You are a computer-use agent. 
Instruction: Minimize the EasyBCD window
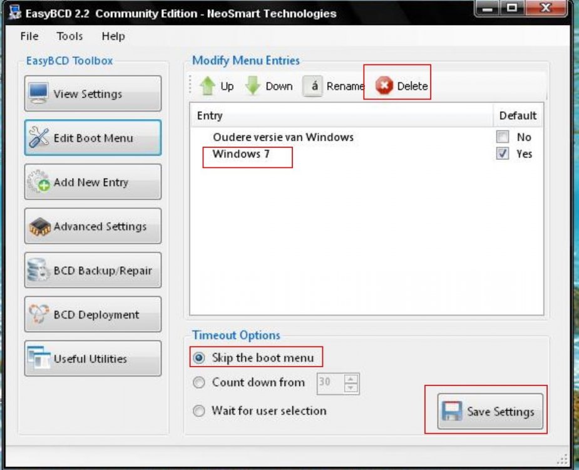click(488, 9)
